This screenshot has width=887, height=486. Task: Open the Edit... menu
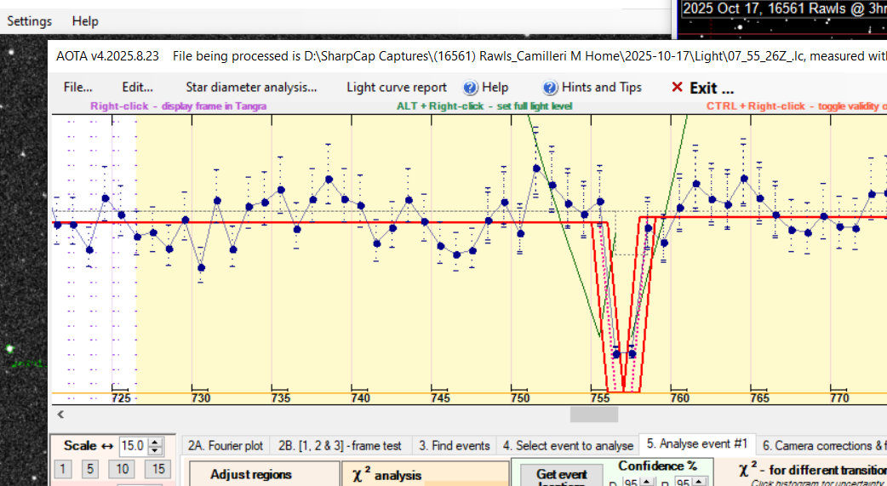137,88
